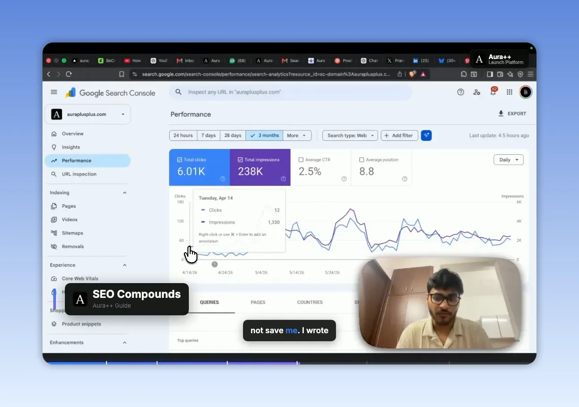The image size is (579, 407).
Task: Toggle the Total clicks checkbox
Action: click(x=180, y=160)
